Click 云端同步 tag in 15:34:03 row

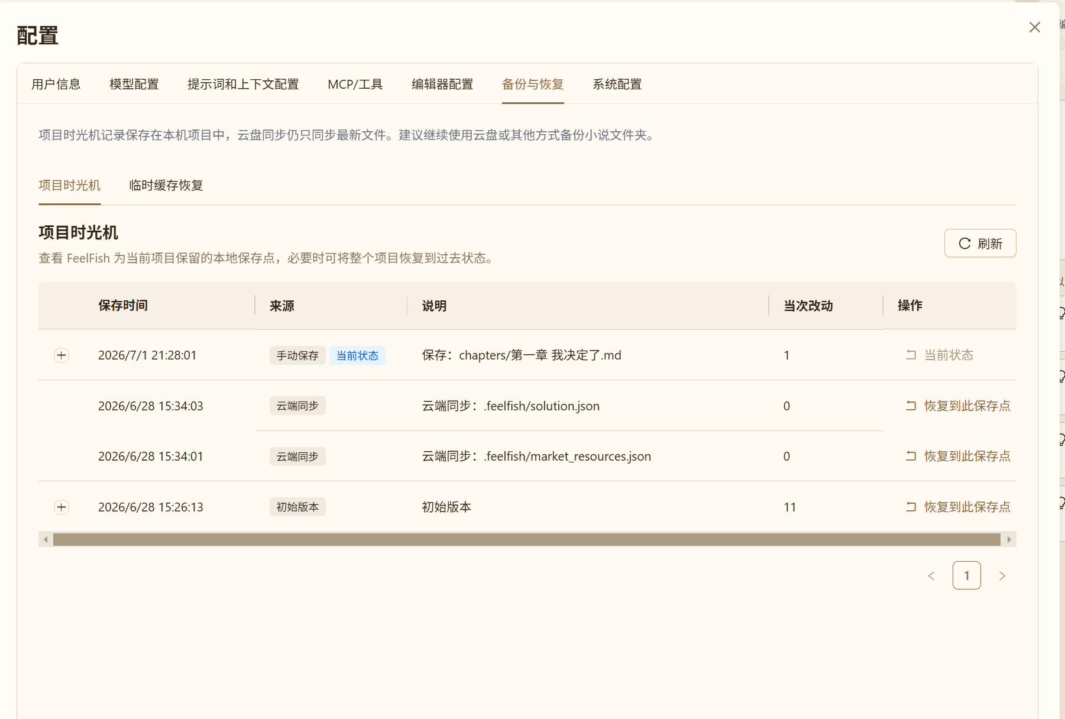click(297, 406)
